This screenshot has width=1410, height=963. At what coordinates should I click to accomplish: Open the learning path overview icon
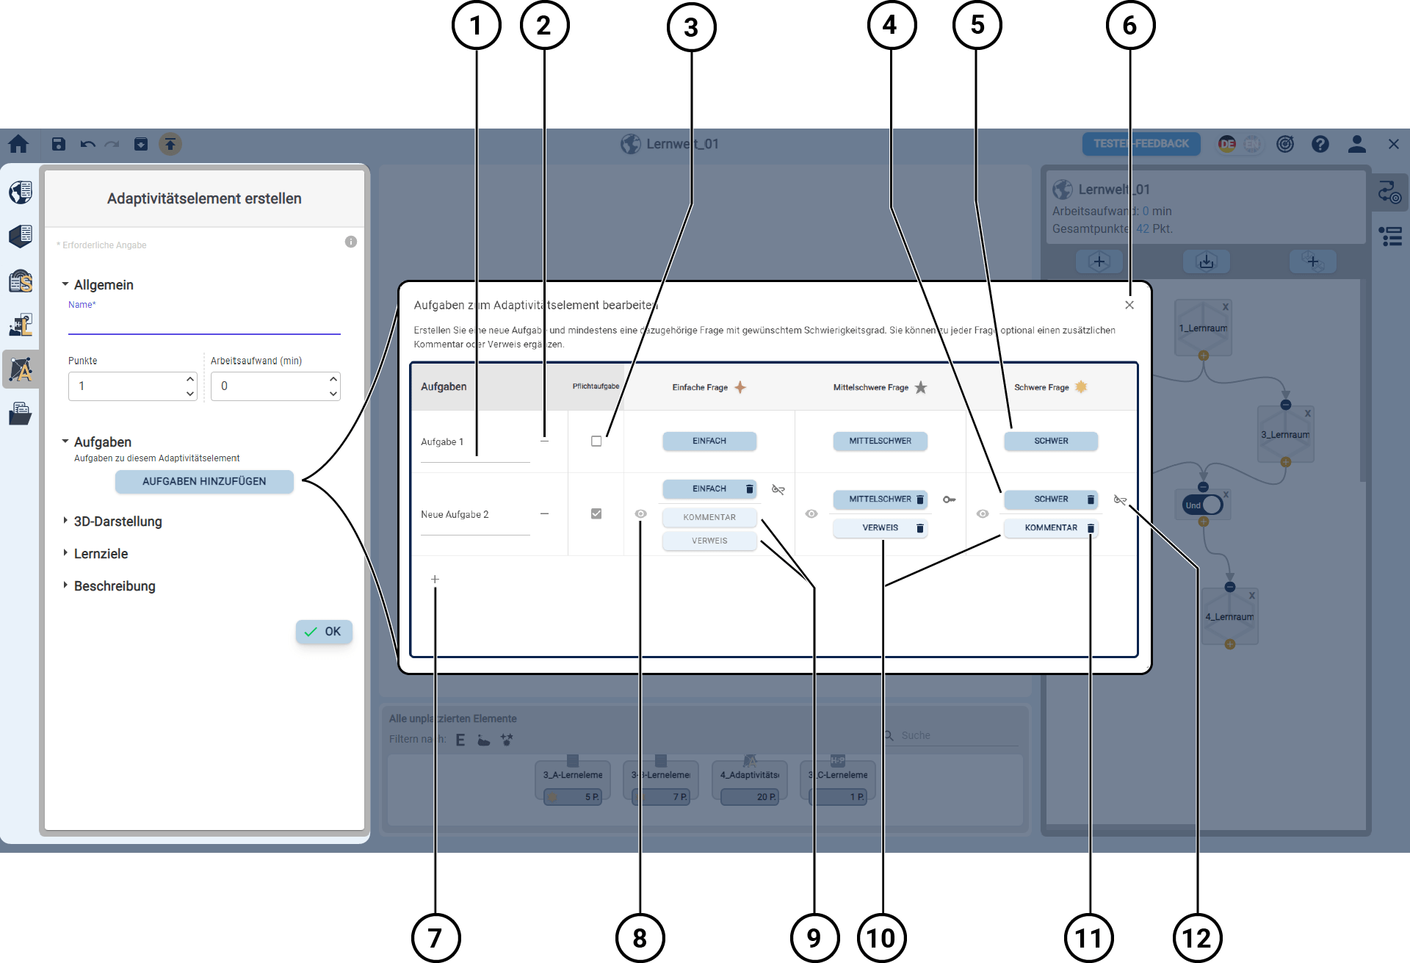(x=1389, y=193)
